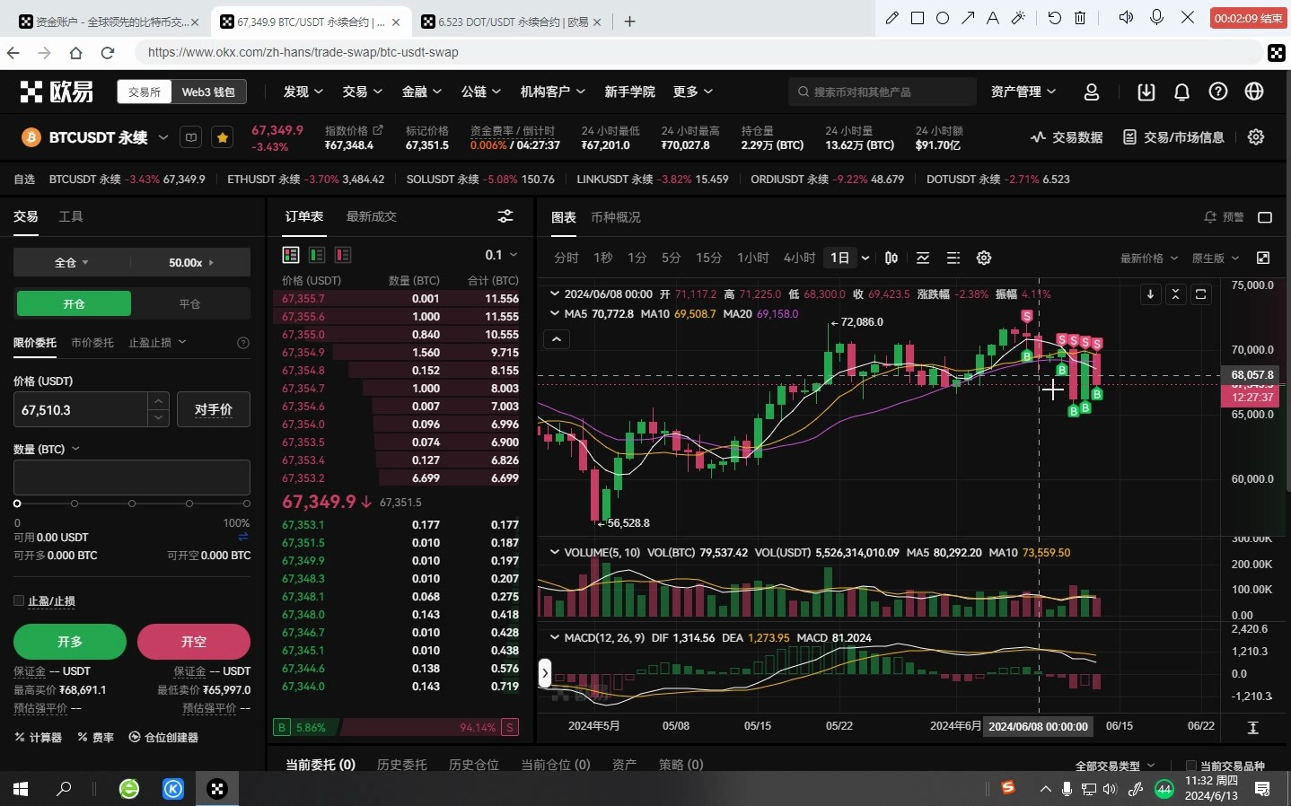Open the 交易 navigation menu
Viewport: 1291px width, 806px height.
pyautogui.click(x=362, y=92)
